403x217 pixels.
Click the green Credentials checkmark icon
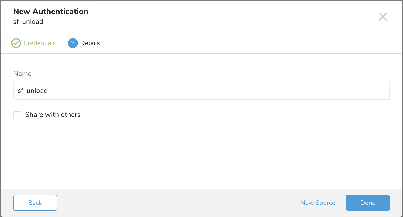[16, 43]
